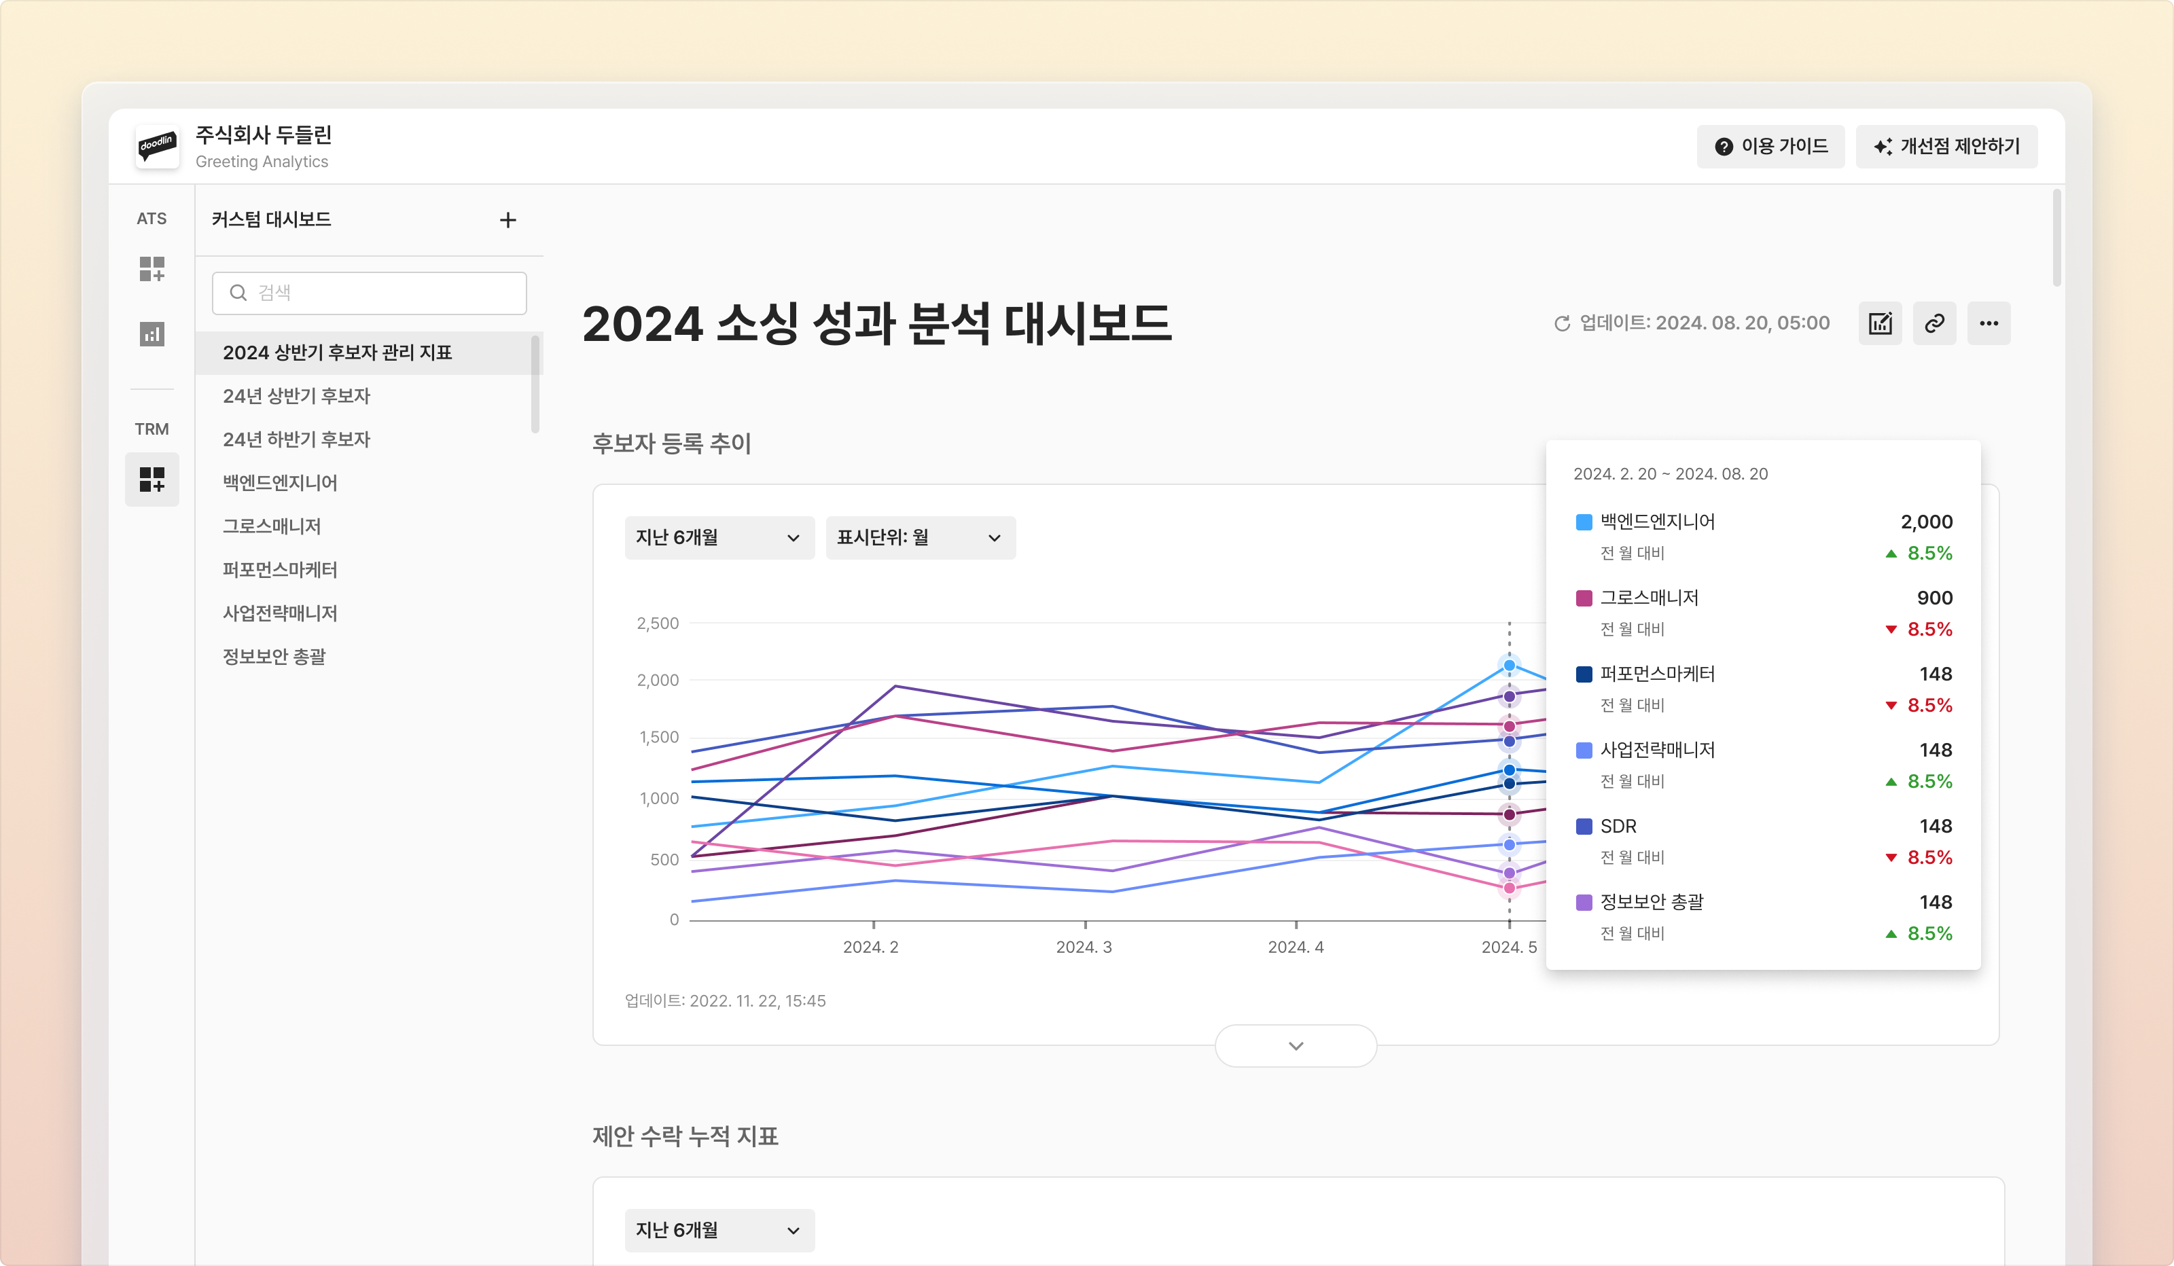The height and width of the screenshot is (1266, 2174).
Task: Click the 그로스매니저 legend color swatch
Action: tap(1584, 598)
